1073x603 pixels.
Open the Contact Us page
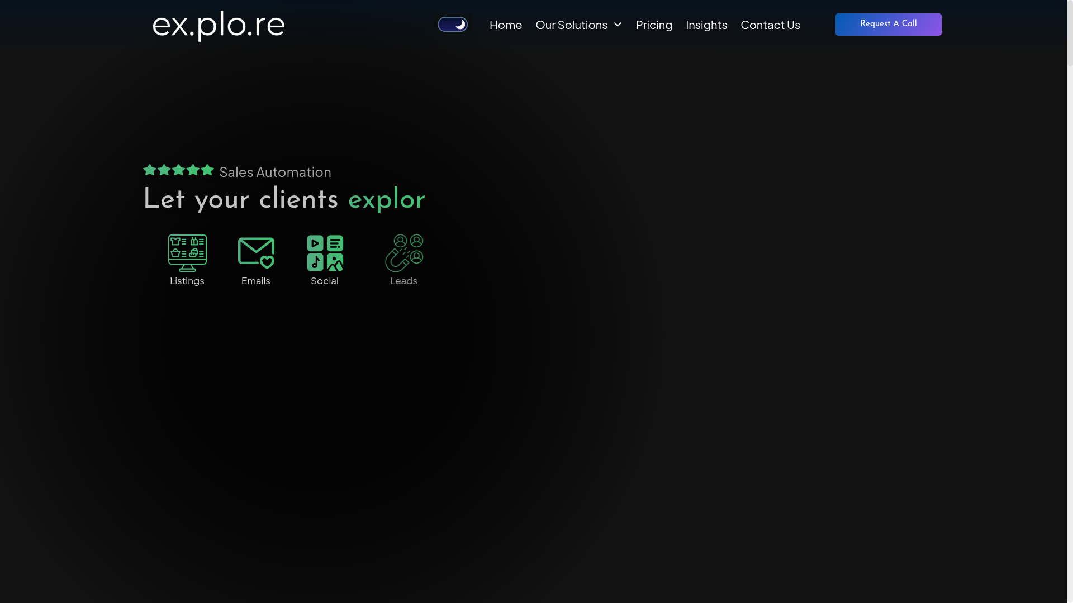point(770,25)
